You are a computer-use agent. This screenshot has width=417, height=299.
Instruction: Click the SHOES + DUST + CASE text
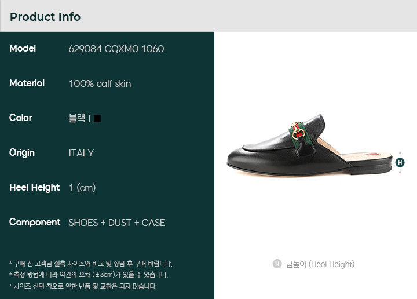tap(117, 223)
